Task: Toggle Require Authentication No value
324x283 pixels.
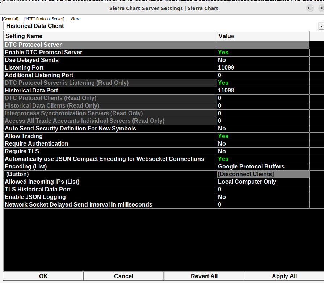Action: click(263, 144)
